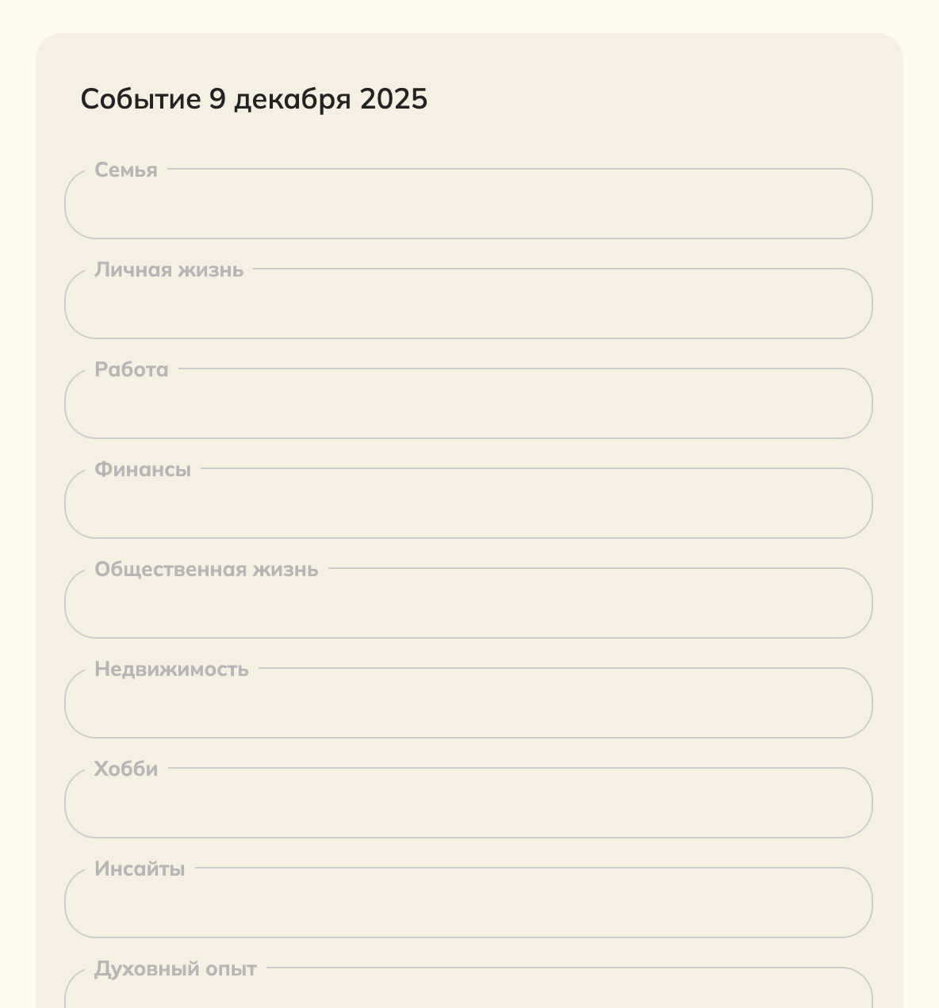This screenshot has width=939, height=1008.
Task: Click the Духовный опыт label text
Action: 175,969
